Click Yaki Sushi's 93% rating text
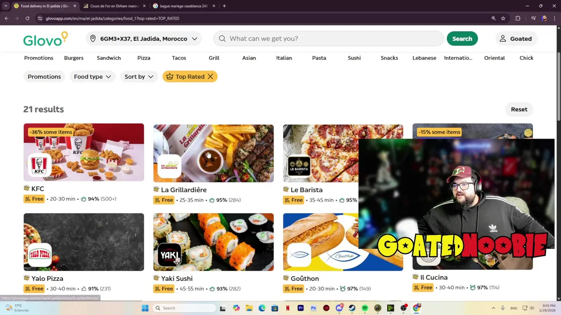 [x=222, y=289]
